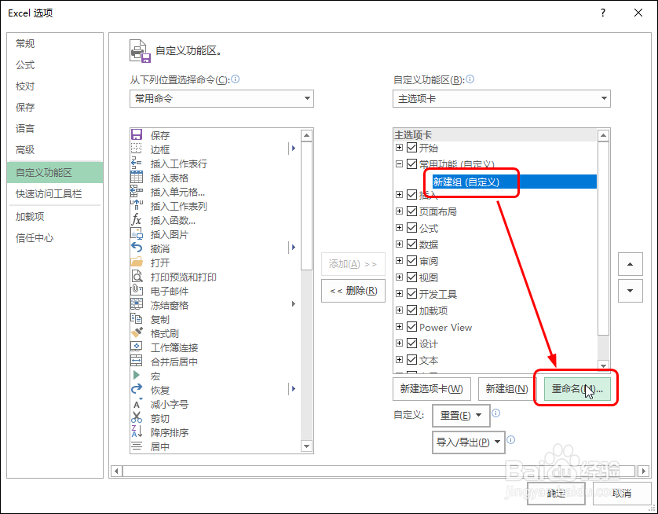Open the 导入/导出(P) dropdown button
658x514 pixels.
pyautogui.click(x=468, y=442)
